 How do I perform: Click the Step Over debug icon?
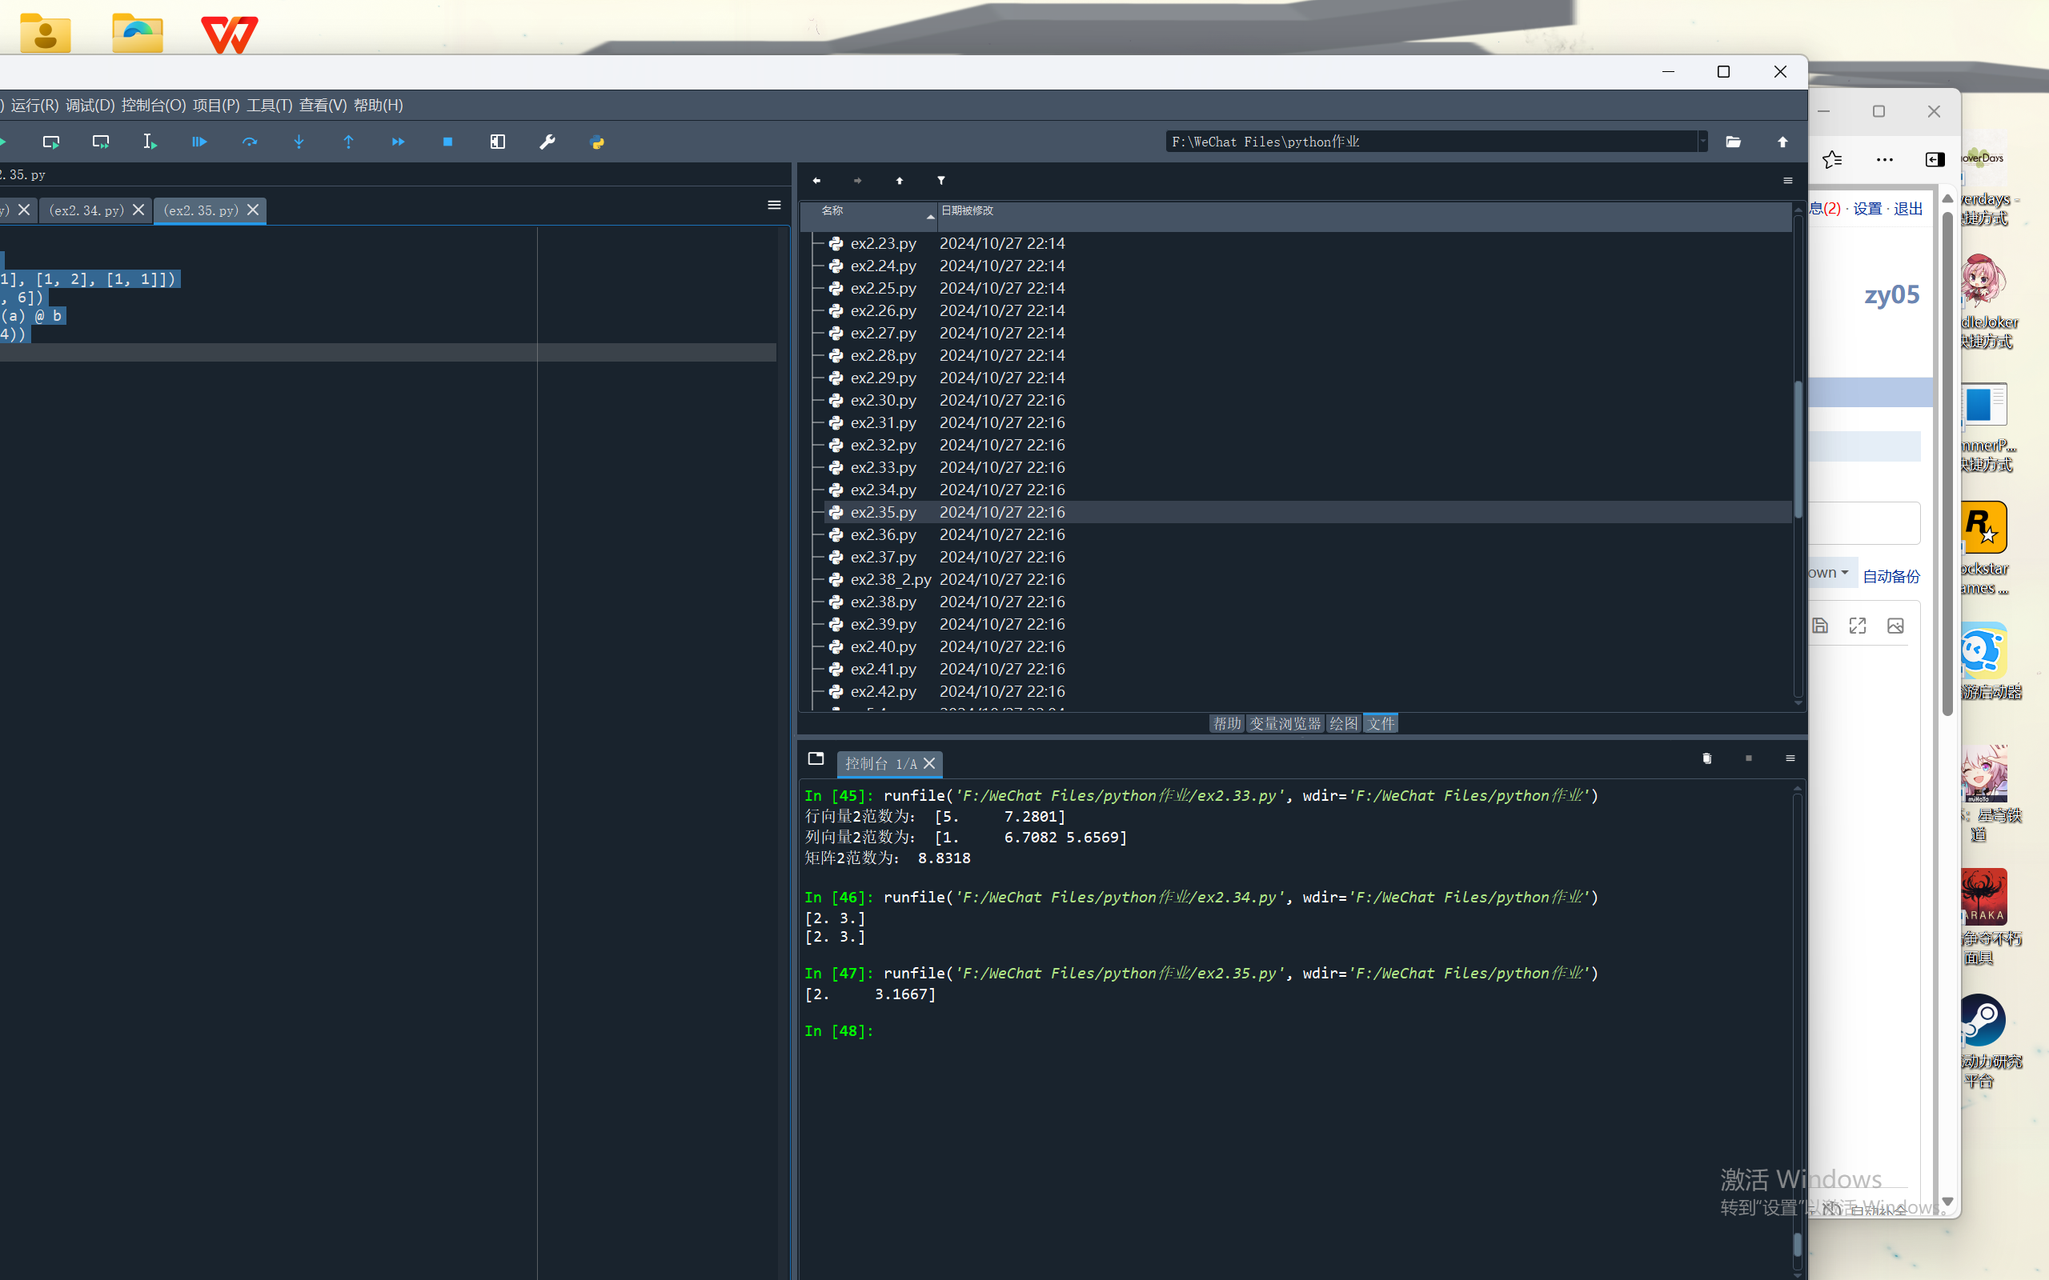249,142
